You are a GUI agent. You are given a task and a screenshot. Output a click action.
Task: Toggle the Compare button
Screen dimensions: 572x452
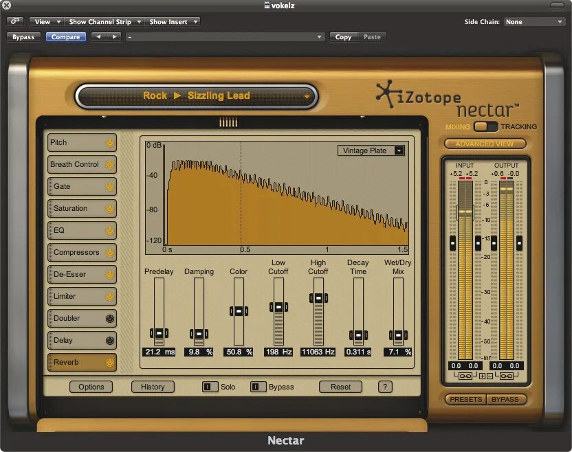click(x=66, y=37)
